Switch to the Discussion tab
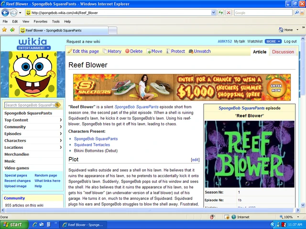The image size is (306, 229). (x=283, y=52)
